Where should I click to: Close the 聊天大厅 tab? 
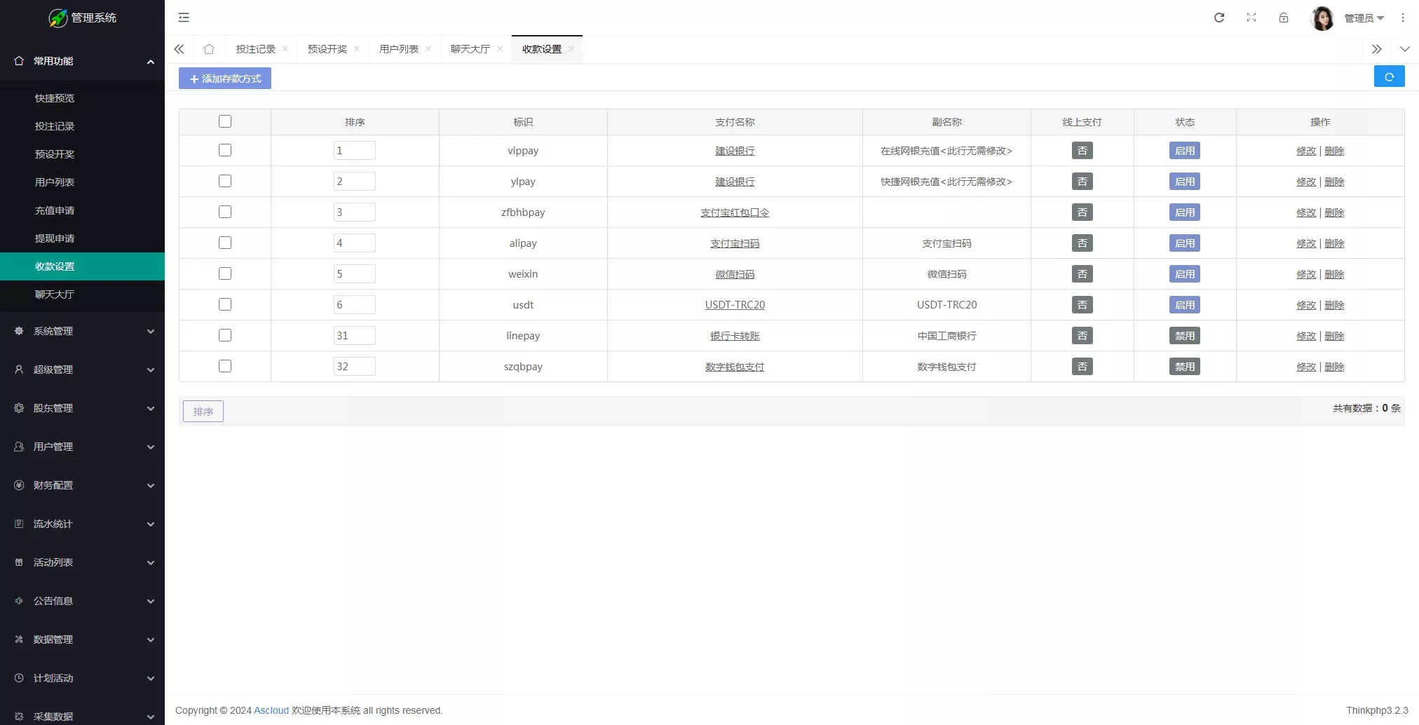click(500, 49)
